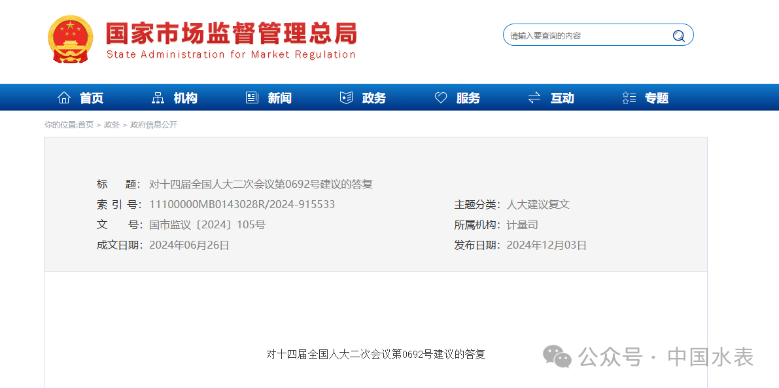
Task: Go to 首页 in the breadcrumb trail
Action: click(86, 125)
